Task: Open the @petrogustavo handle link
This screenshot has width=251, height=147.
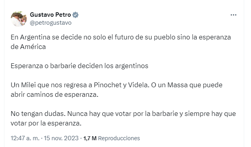Action: (50, 23)
